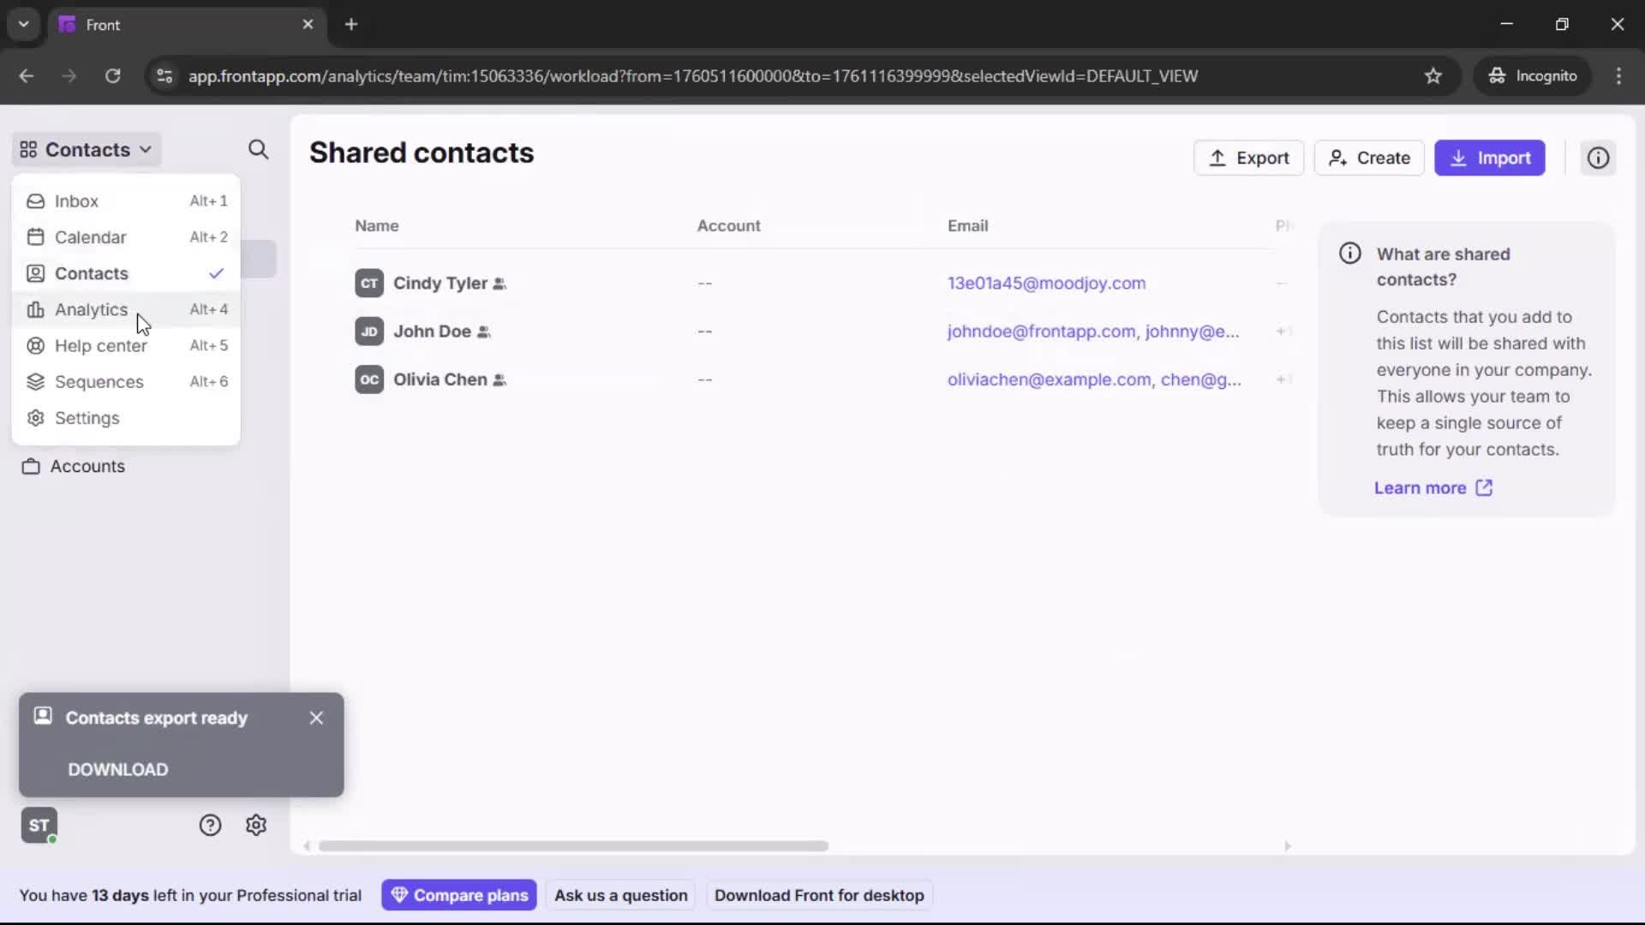Click the +1 icon on Olivia Chen's row

click(1282, 379)
